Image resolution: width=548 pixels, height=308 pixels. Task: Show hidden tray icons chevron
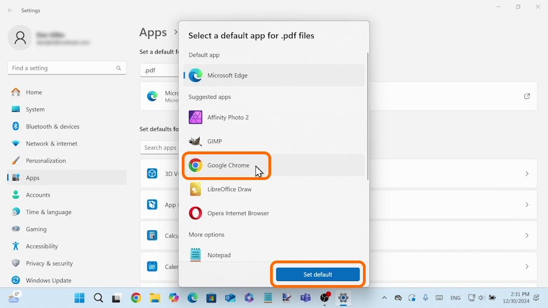385,298
